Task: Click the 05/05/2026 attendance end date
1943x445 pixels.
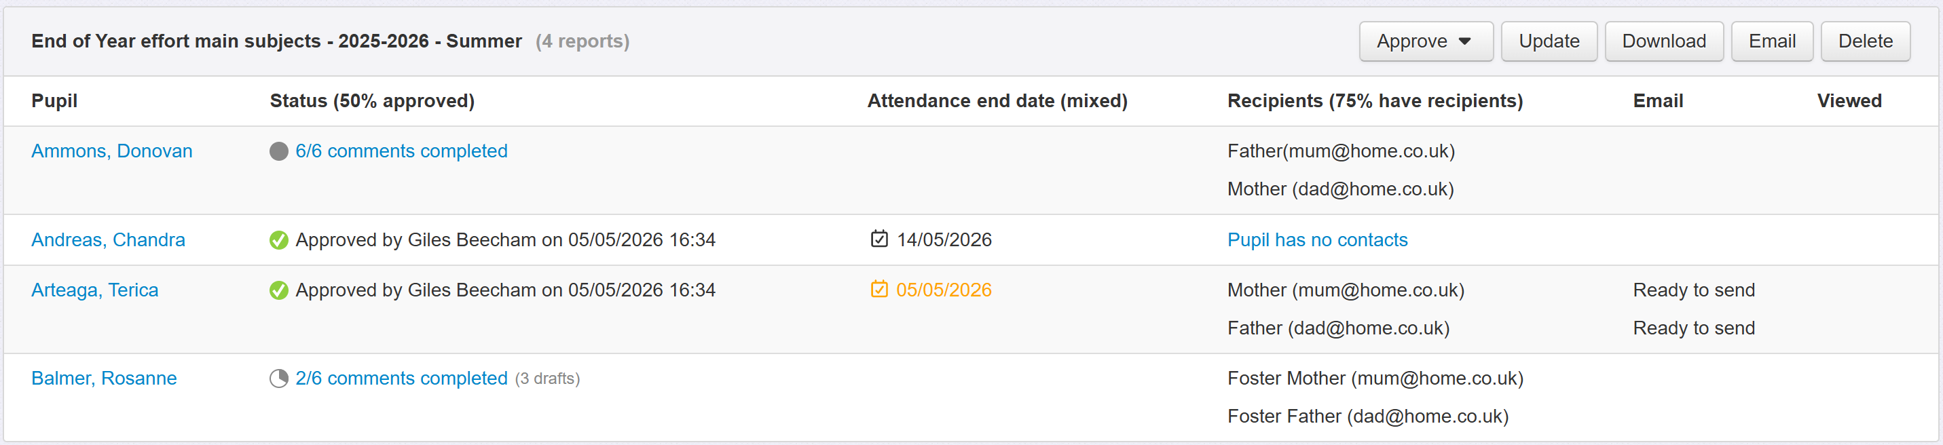Action: [x=943, y=290]
